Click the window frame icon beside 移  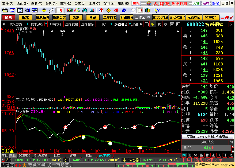172,24
